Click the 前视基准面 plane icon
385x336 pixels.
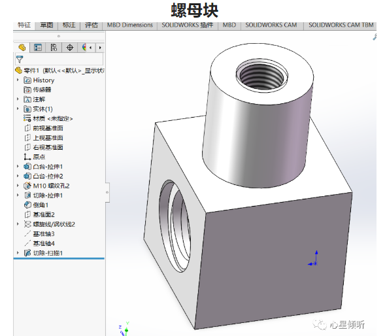point(27,128)
